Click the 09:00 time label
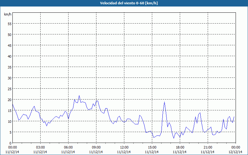This screenshot has width=248, height=155. [x=96, y=148]
